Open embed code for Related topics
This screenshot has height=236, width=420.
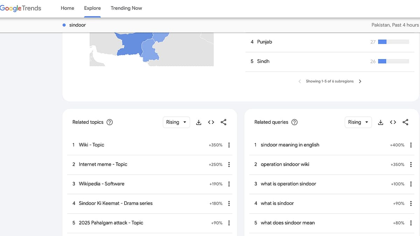211,122
